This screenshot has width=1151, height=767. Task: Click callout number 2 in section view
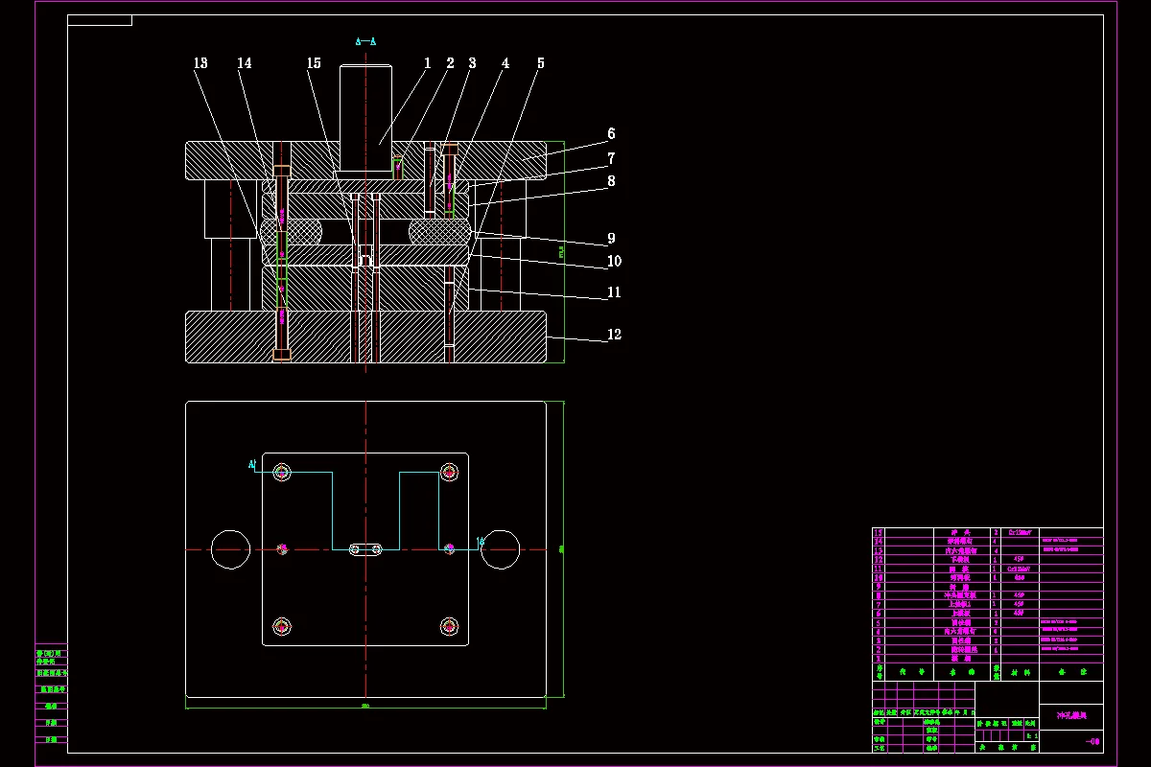pos(450,63)
